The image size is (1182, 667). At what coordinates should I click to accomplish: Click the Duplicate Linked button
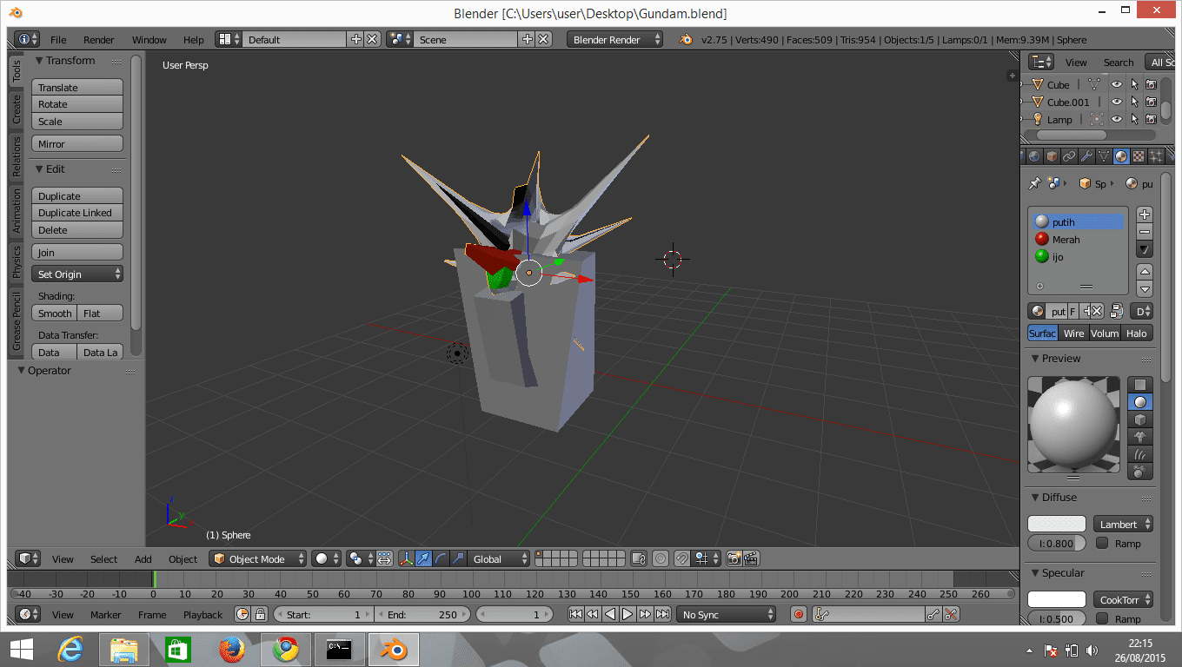(x=77, y=213)
